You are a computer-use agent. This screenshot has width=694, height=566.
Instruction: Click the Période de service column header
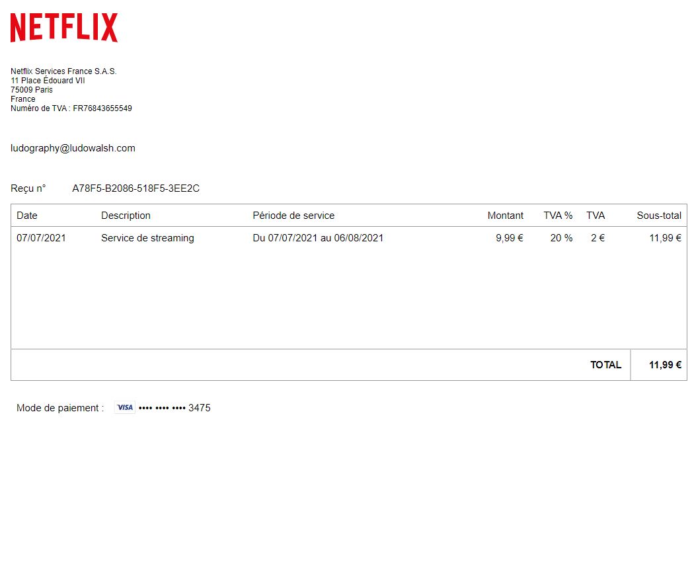[x=293, y=216]
